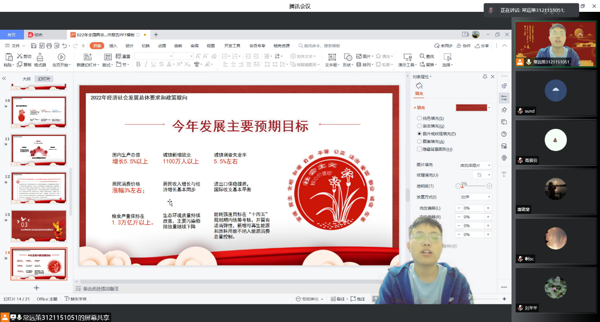Click the Clear Formatting eraser icon
600x322 pixels.
213,57
